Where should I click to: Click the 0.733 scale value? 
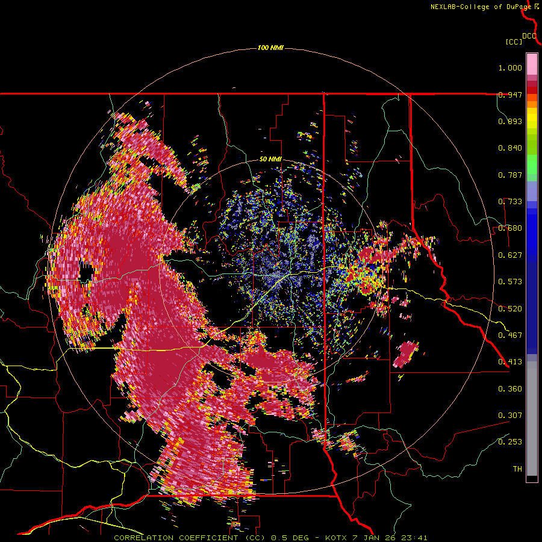510,202
